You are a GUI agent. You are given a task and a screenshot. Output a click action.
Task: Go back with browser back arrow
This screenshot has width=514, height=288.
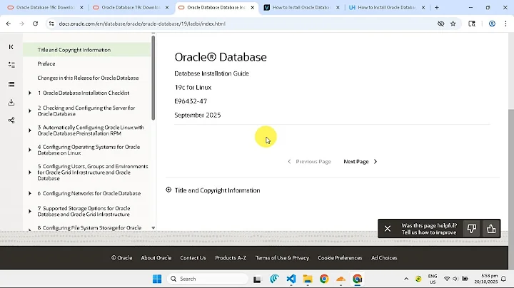pos(9,24)
